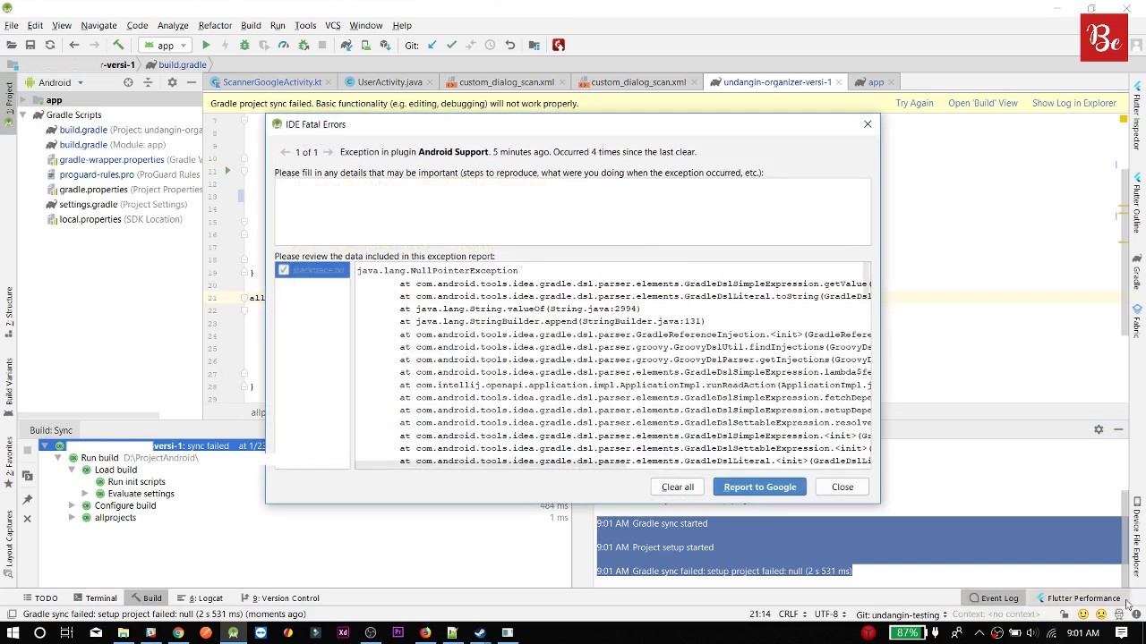
Task: Open Build panel settings gear
Action: [1099, 429]
